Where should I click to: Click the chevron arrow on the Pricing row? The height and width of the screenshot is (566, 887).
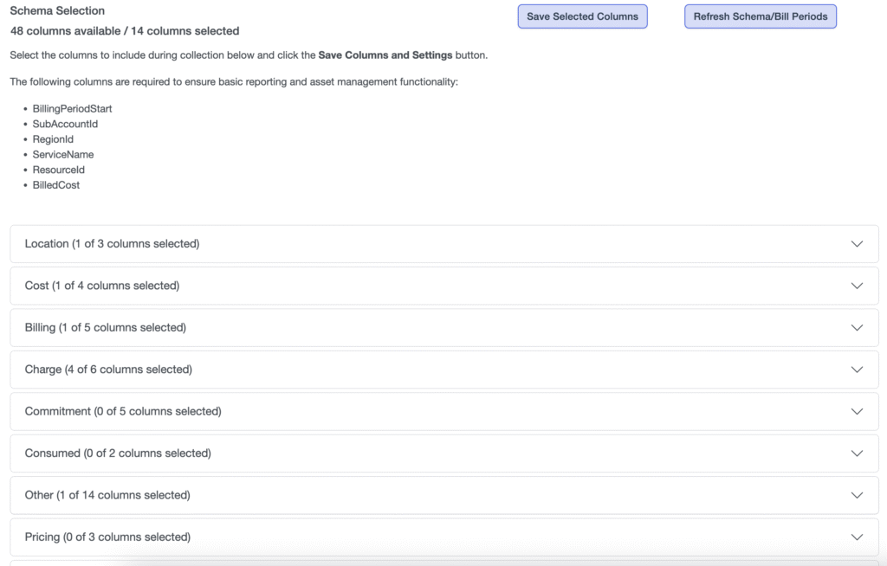tap(857, 537)
